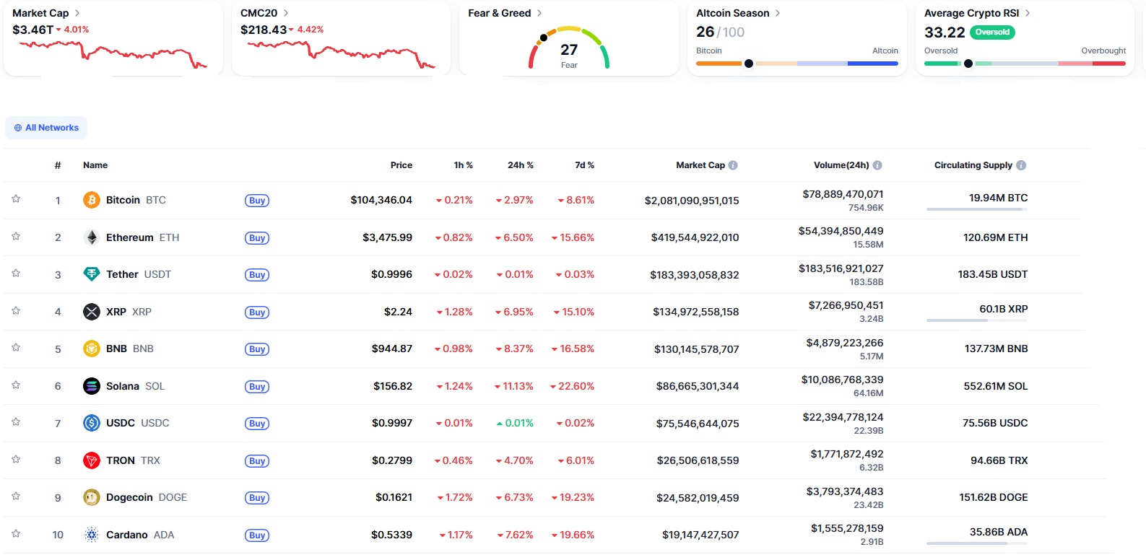
Task: Toggle the watchlist star for XRP
Action: [16, 311]
